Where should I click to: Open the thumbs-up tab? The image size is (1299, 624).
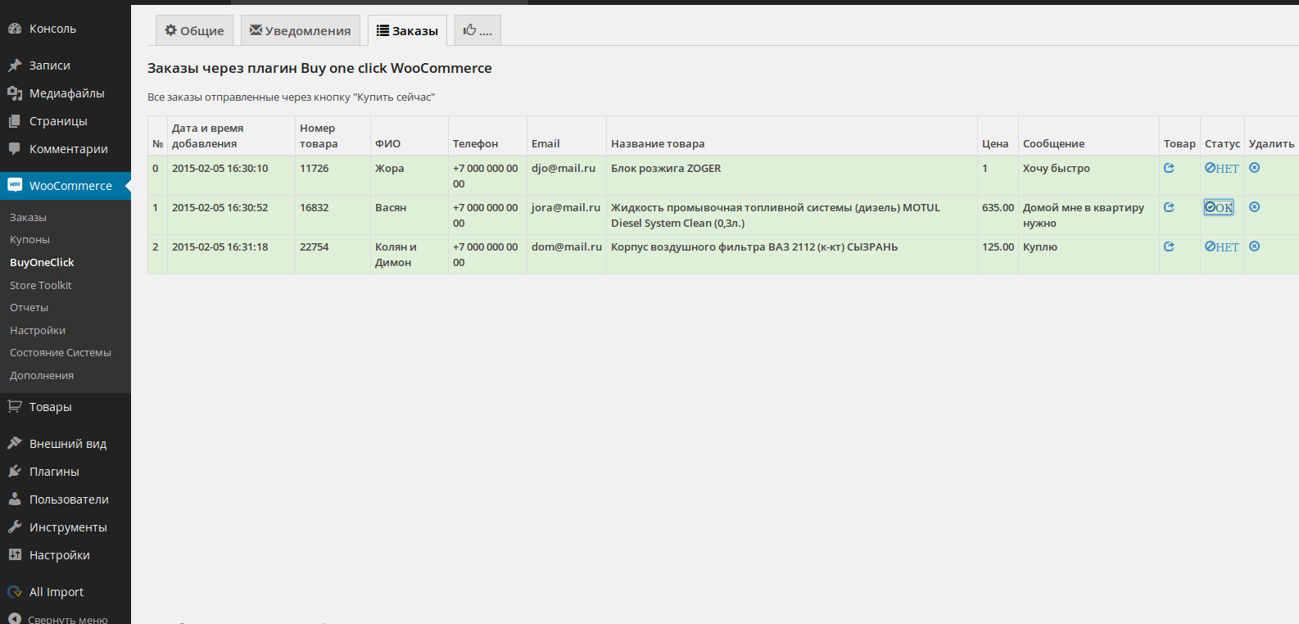click(478, 30)
